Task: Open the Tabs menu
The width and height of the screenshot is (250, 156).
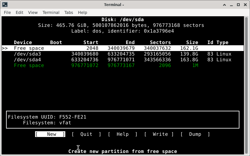Action: 69,12
